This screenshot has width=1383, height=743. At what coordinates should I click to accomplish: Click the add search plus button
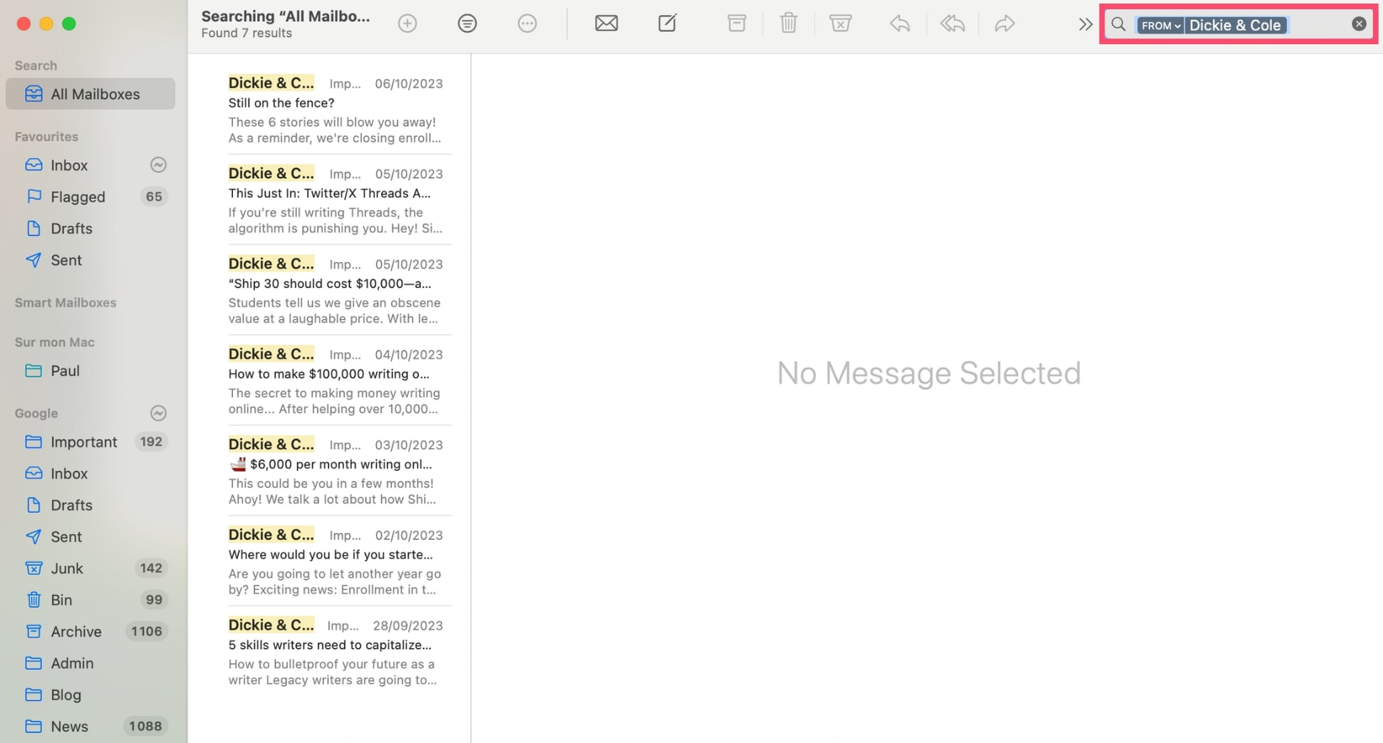(407, 24)
